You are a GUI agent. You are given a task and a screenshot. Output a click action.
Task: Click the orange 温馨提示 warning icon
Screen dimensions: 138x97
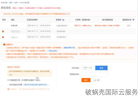[x=4, y=44]
